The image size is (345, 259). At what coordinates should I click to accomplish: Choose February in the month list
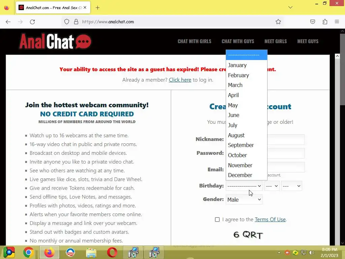(x=246, y=75)
